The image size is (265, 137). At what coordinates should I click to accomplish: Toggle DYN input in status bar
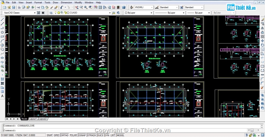[x=107, y=135]
